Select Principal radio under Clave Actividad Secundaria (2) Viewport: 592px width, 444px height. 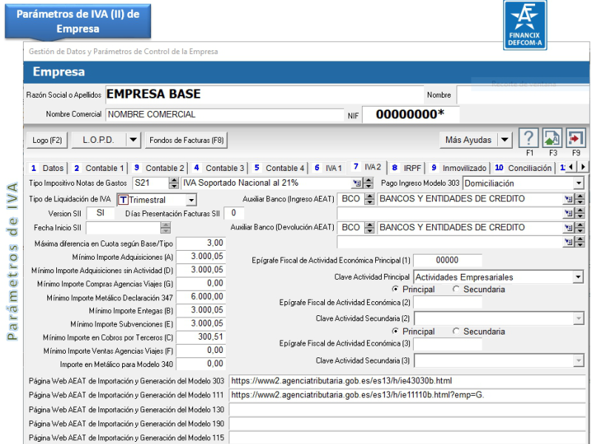coord(395,331)
